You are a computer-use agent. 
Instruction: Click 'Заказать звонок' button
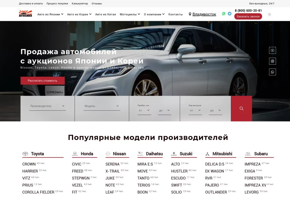coord(248,16)
